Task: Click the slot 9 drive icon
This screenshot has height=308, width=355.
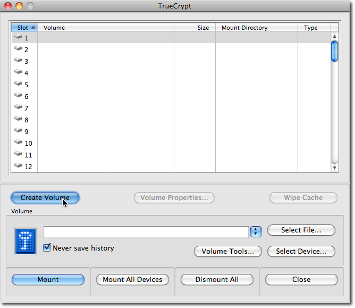Action: pos(18,130)
